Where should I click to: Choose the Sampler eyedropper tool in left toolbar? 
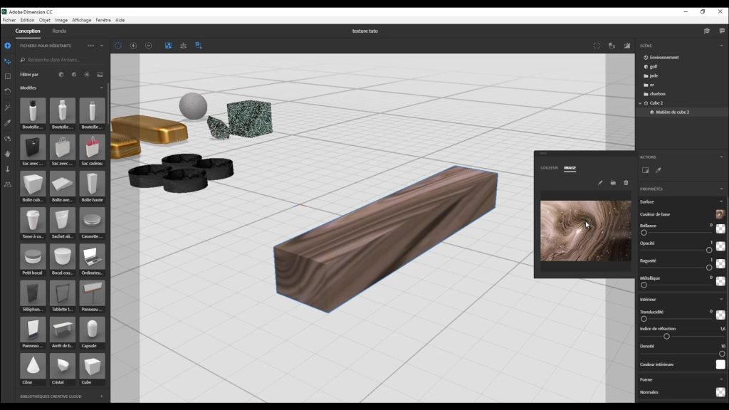(x=7, y=122)
